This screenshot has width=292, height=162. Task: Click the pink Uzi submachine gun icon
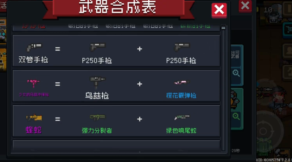click(x=33, y=83)
